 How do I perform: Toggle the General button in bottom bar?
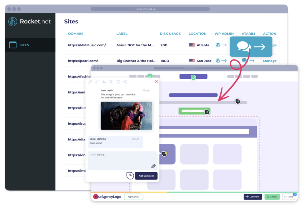pyautogui.click(x=272, y=197)
